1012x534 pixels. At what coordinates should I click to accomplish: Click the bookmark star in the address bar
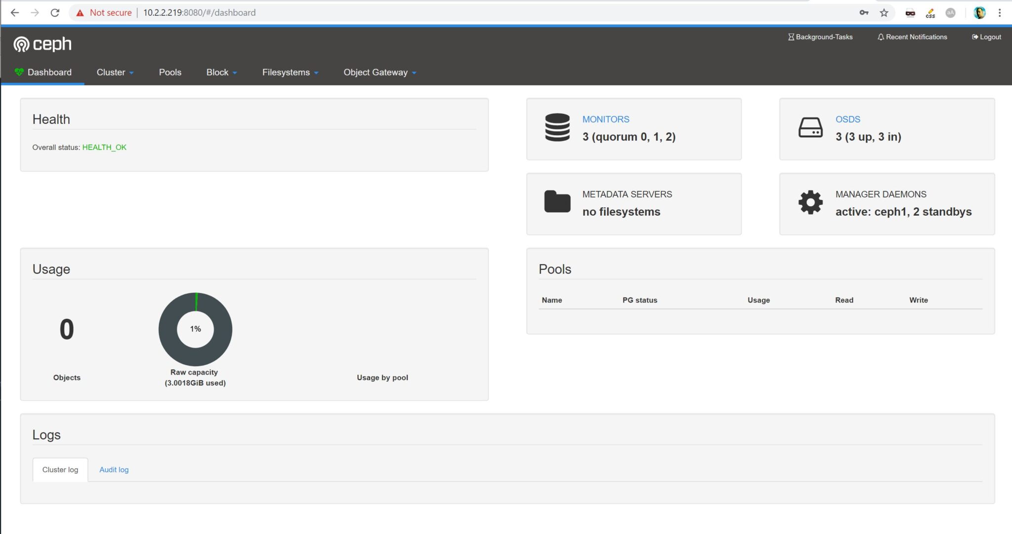tap(884, 12)
